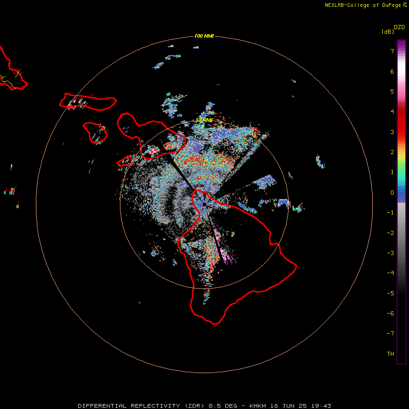Click the purple top of the color bar
This screenshot has width=409, height=409.
(401, 45)
